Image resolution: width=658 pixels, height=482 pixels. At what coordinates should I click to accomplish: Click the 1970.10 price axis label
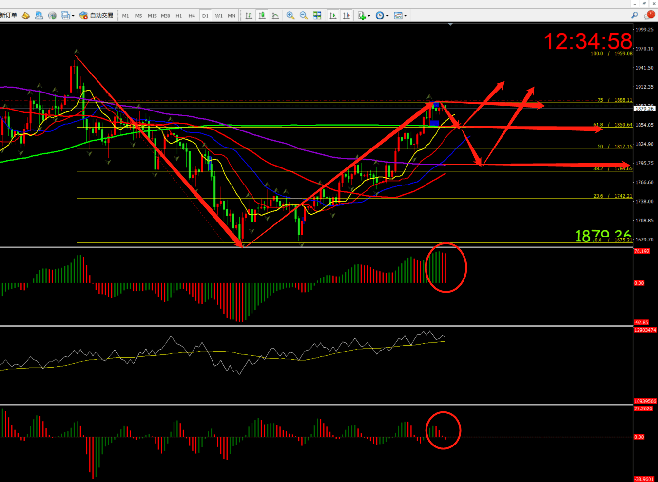[644, 49]
